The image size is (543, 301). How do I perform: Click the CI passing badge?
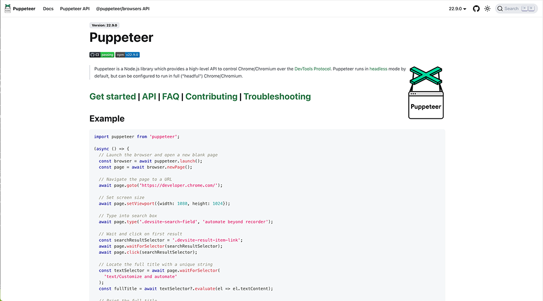point(102,55)
